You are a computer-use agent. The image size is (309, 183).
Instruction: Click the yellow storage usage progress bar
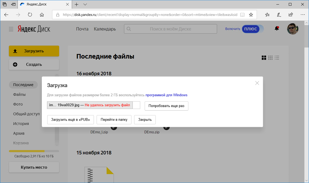pos(26,151)
